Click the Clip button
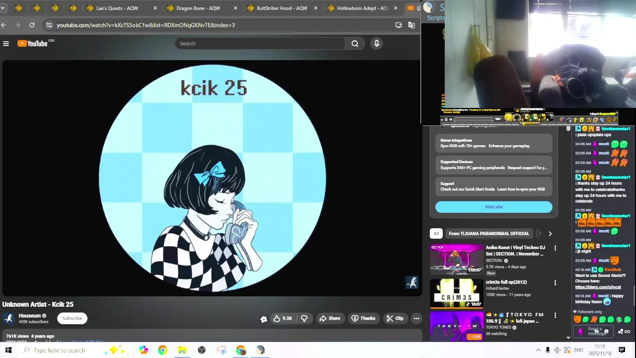Screen dimensions: 636x358 tap(395, 318)
